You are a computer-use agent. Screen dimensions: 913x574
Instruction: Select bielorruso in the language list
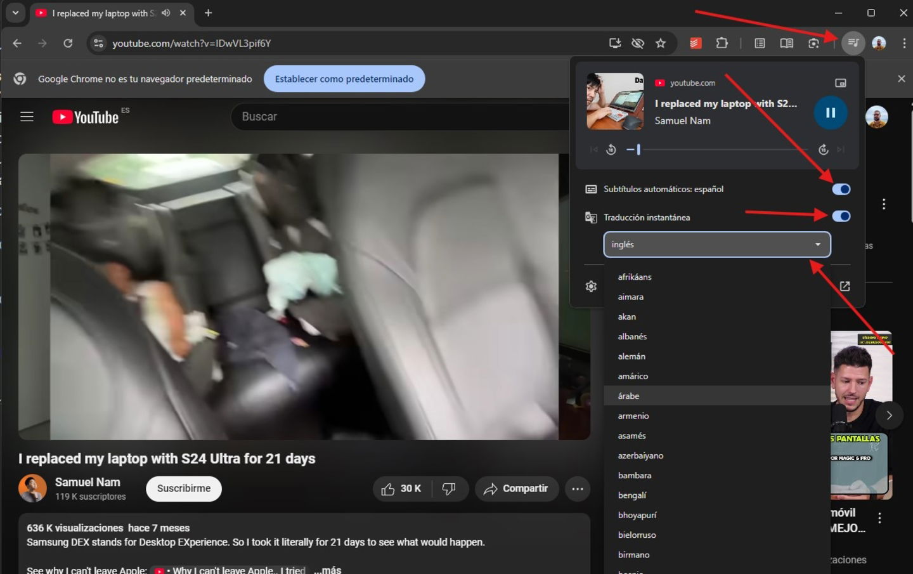coord(717,535)
